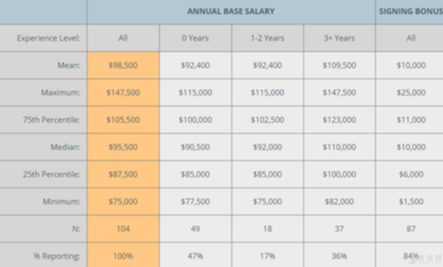This screenshot has width=443, height=267.
Task: Click the $105,500 75th percentile cell
Action: [x=123, y=120]
